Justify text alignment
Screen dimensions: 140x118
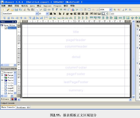(79, 14)
